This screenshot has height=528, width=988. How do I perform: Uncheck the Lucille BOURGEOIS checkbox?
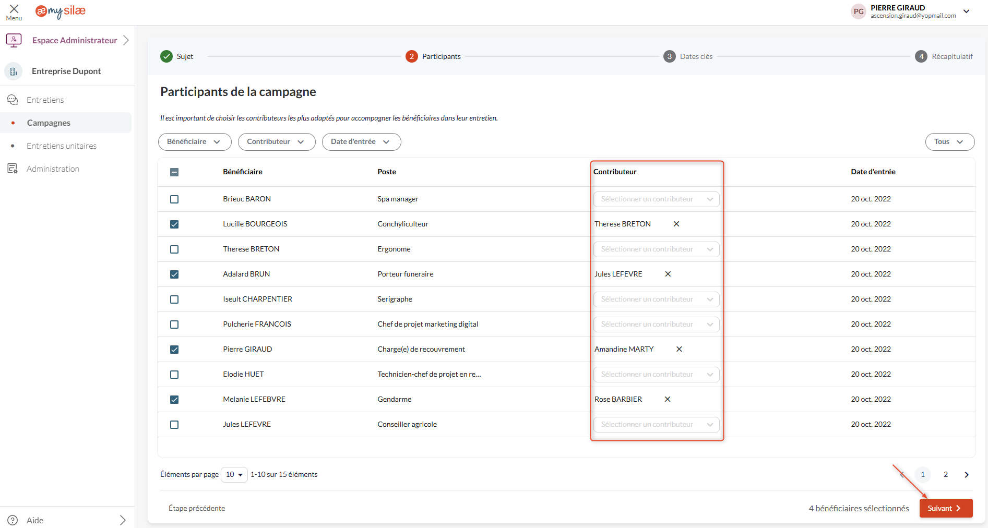pos(174,224)
